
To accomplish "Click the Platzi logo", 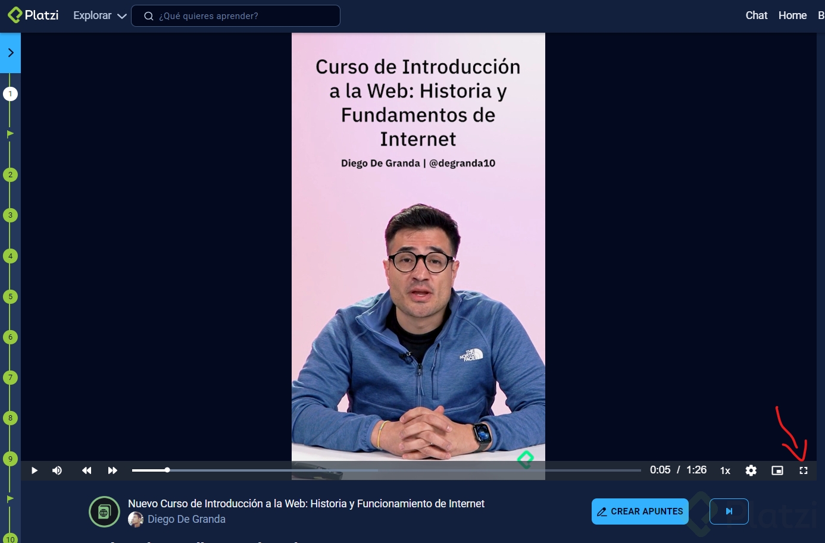I will tap(33, 15).
